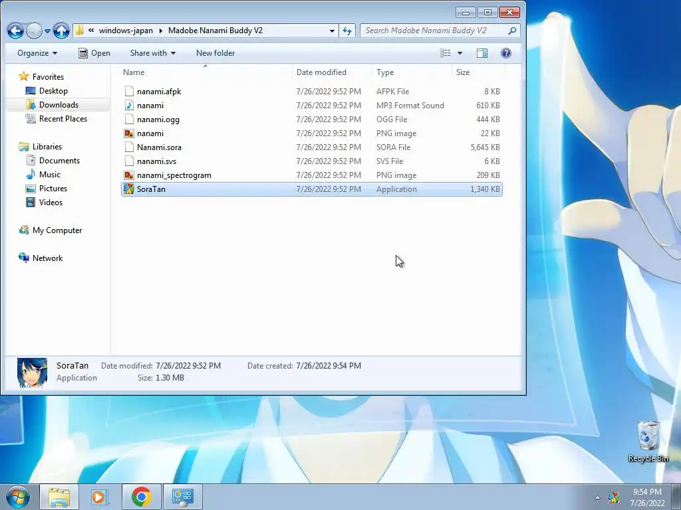Viewport: 681px width, 510px height.
Task: Click Open in the toolbar
Action: coord(94,53)
